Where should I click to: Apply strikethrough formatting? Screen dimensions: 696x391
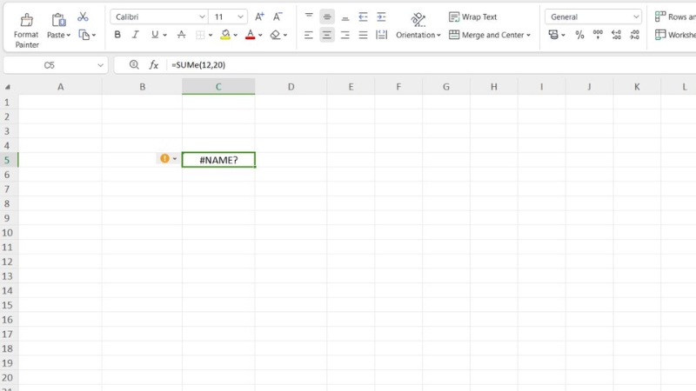[181, 35]
